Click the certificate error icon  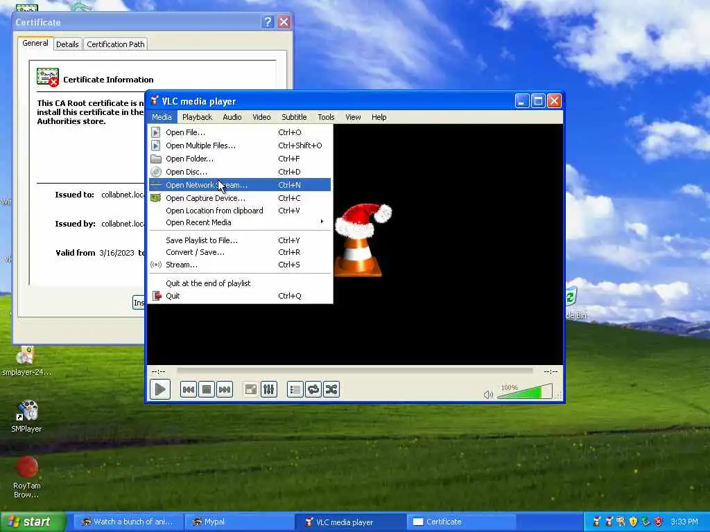(48, 78)
